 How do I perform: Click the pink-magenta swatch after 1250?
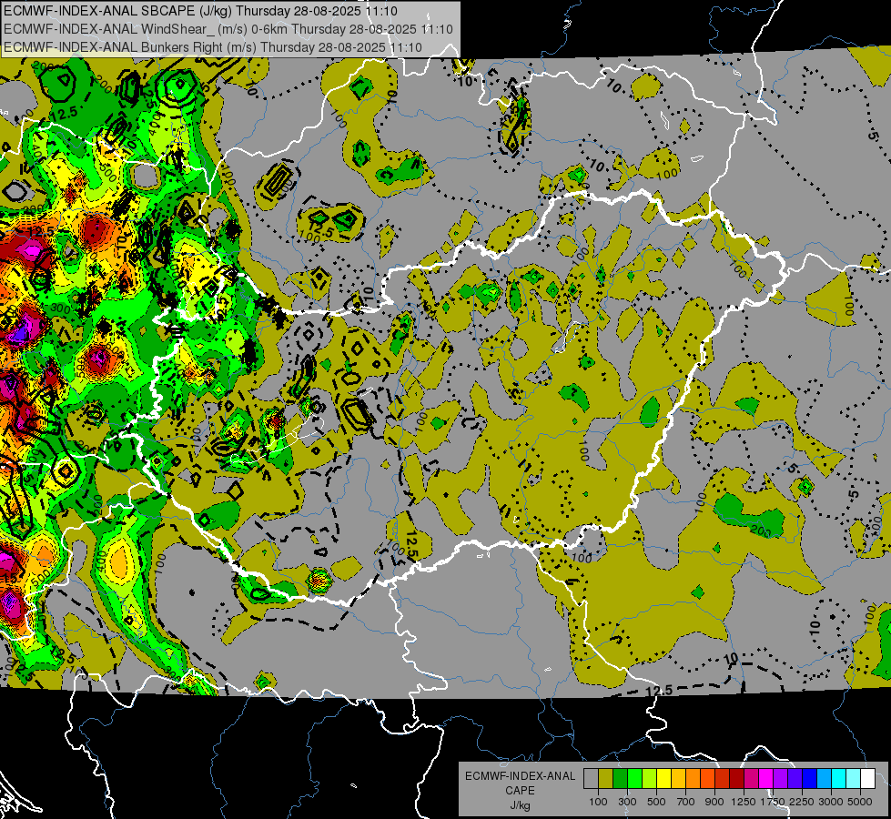751,778
